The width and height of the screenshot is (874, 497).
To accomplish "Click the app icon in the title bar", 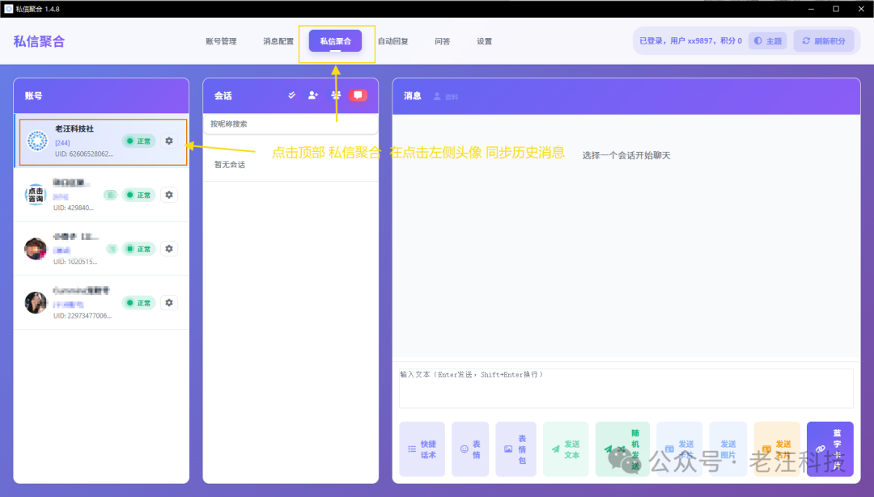I will click(8, 9).
